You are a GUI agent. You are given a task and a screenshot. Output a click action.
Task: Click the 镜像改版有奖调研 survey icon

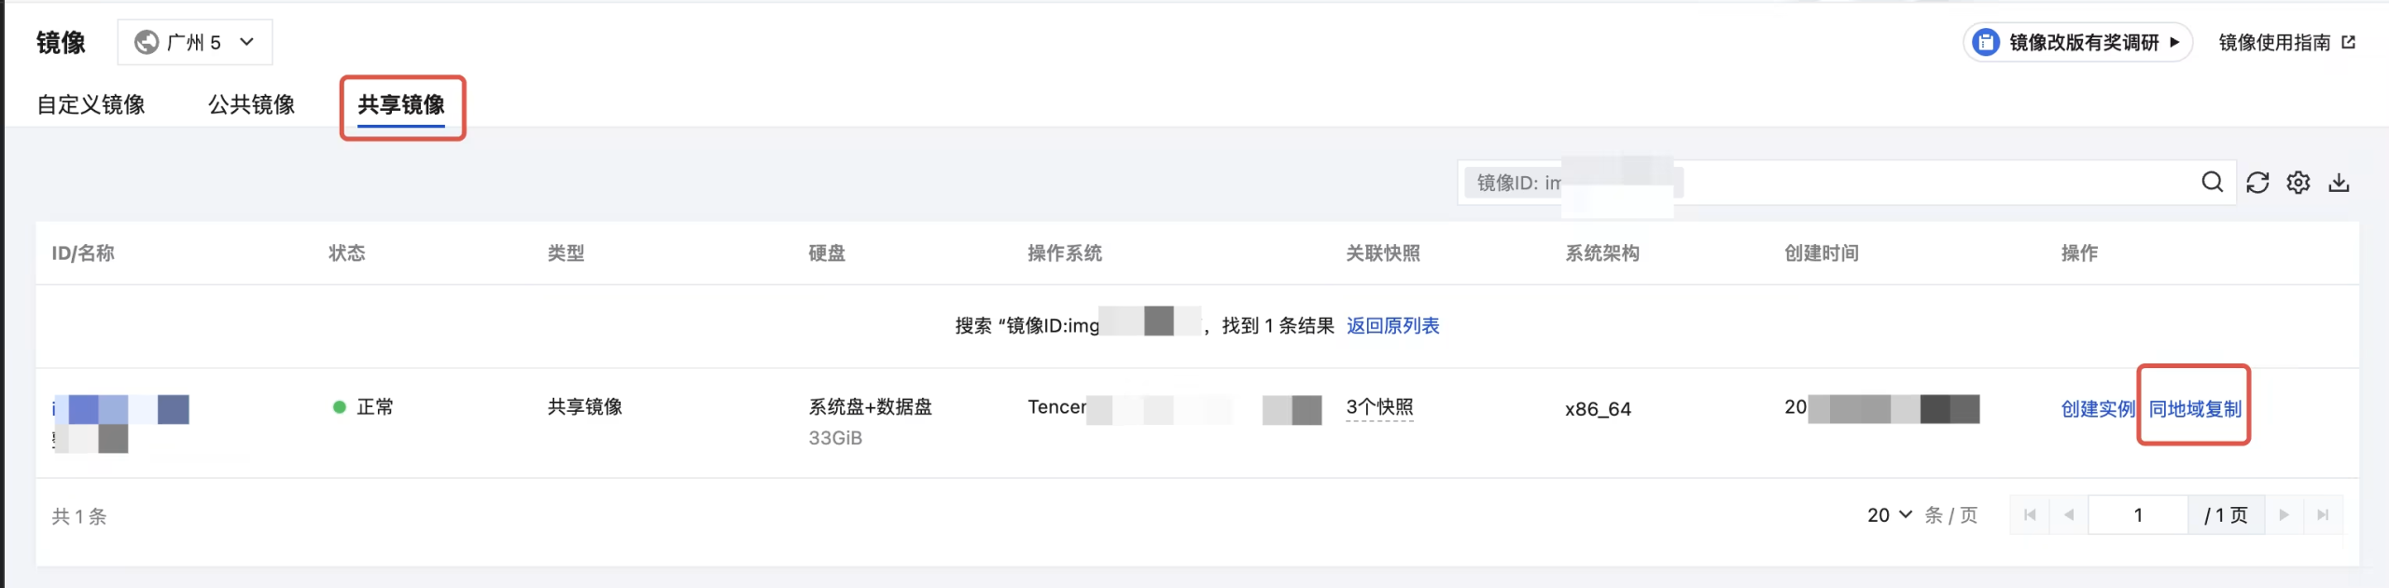click(1985, 43)
